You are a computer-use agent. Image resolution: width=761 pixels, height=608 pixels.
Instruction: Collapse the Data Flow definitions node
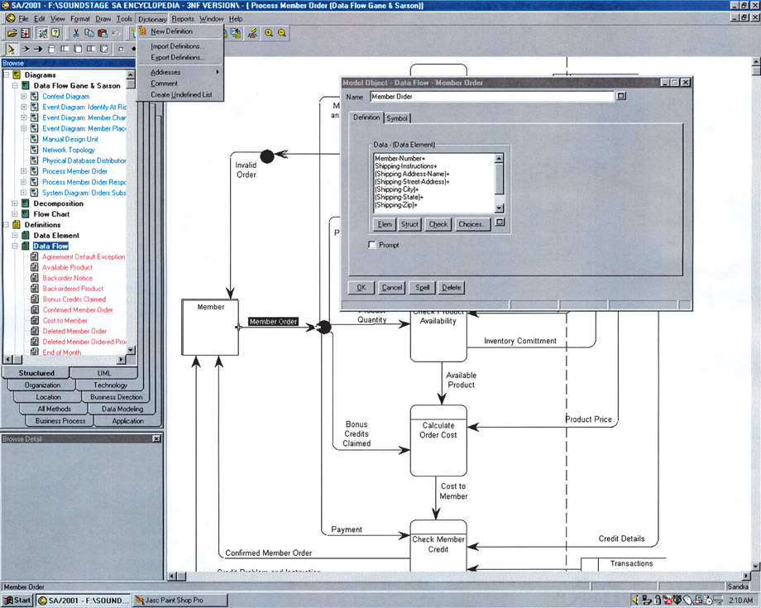click(x=15, y=246)
